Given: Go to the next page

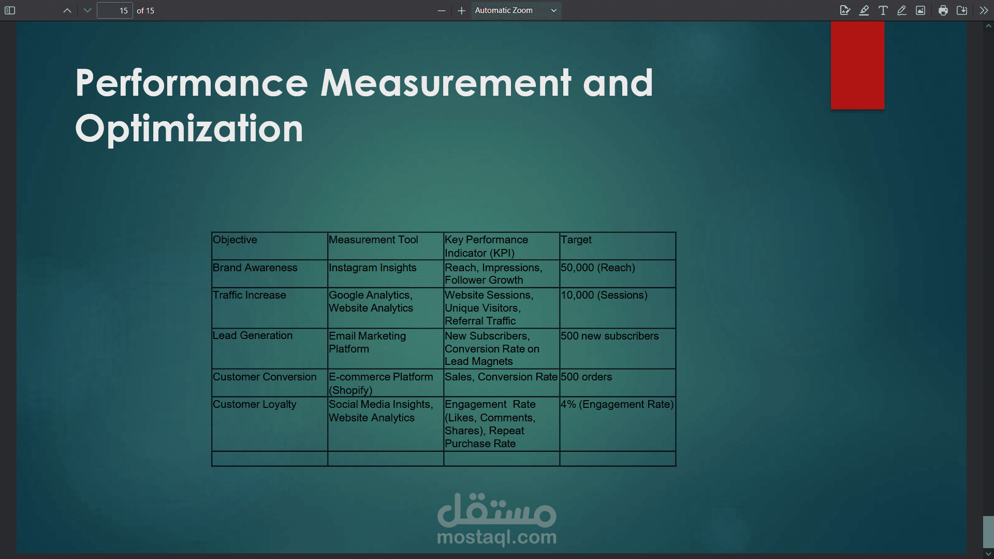Looking at the screenshot, I should (87, 10).
